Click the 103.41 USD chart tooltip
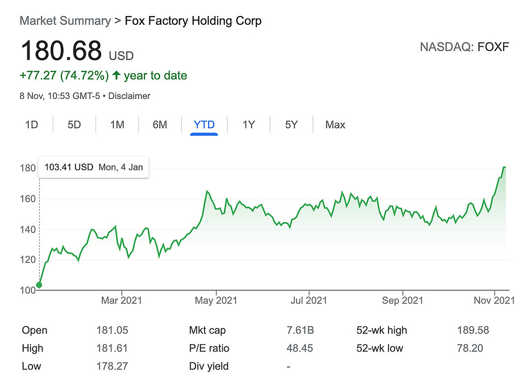The height and width of the screenshot is (381, 529). click(x=94, y=167)
